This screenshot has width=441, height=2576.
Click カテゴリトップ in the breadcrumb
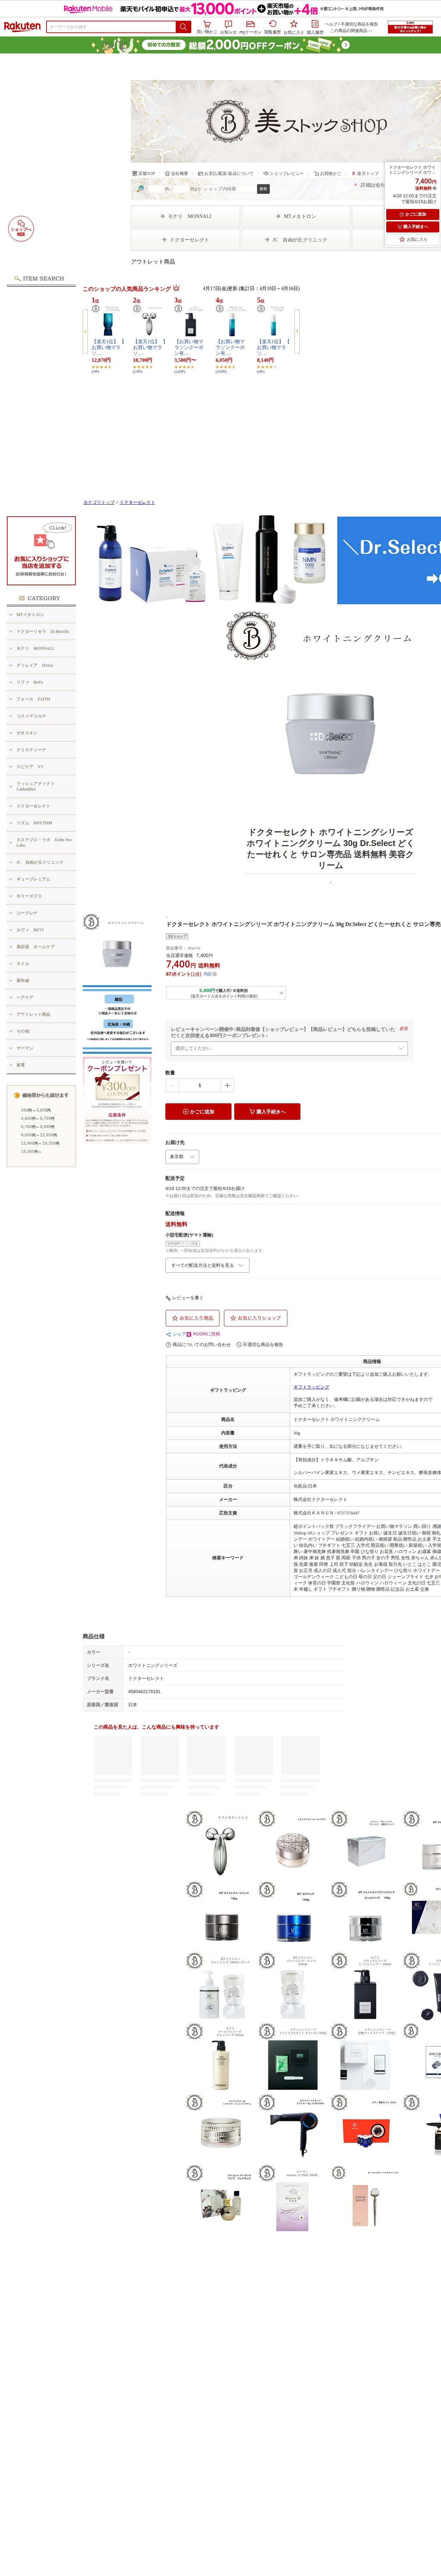tap(99, 502)
